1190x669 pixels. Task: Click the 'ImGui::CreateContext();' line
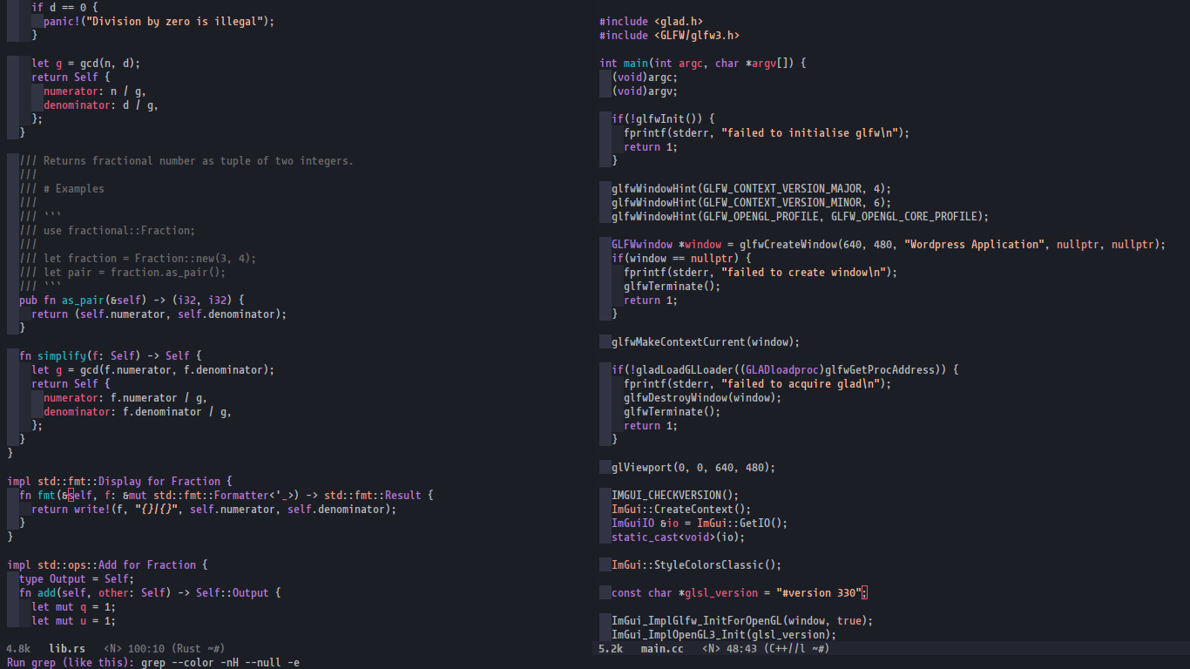coord(681,510)
